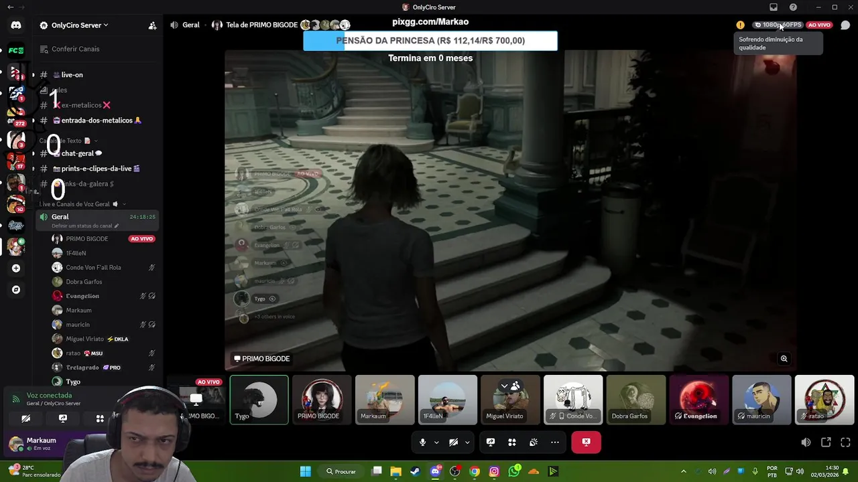Open WhatsApp from the taskbar
The image size is (858, 482).
[514, 471]
